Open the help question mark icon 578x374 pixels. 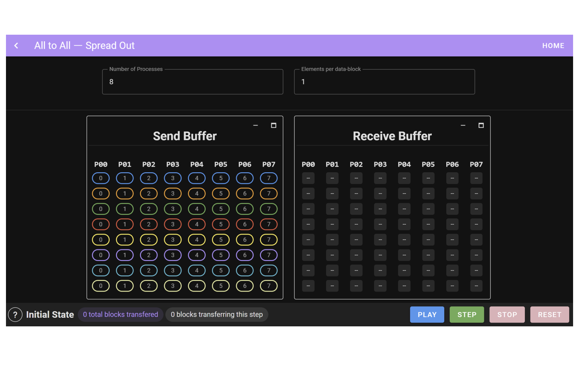tap(15, 315)
